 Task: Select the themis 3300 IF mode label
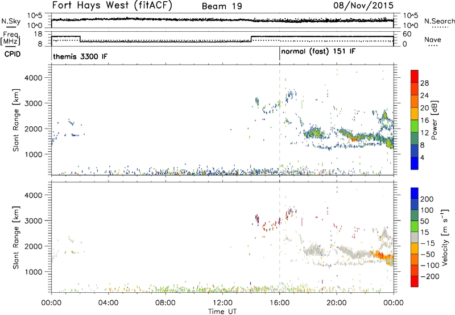(80, 56)
